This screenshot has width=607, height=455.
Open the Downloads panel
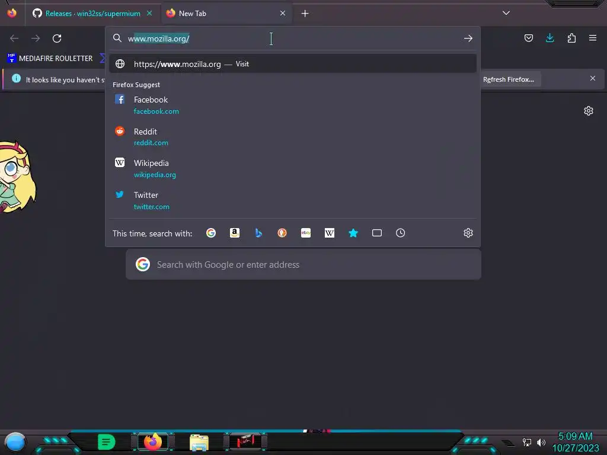(550, 38)
